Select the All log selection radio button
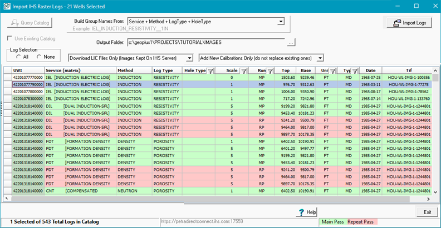 tap(18, 57)
